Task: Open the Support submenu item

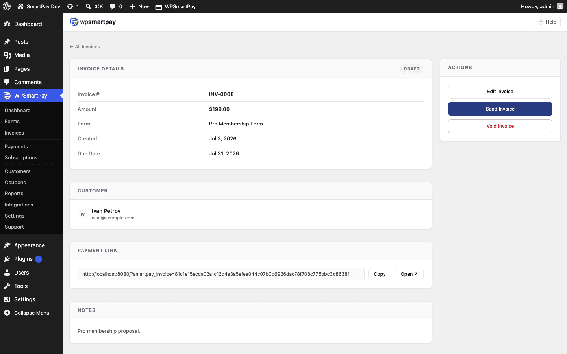Action: point(14,227)
